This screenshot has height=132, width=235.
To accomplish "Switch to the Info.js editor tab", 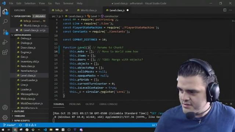I will 60,10.
